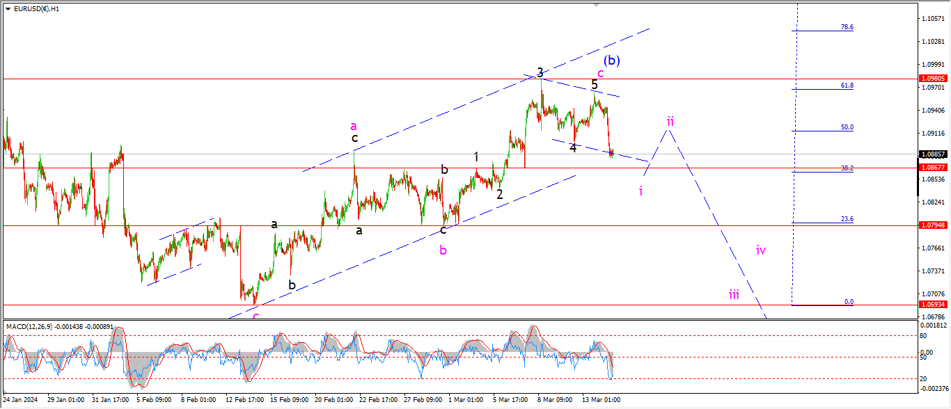The image size is (951, 409).
Task: Click the current price tag 1.08857
Action: pyautogui.click(x=932, y=154)
